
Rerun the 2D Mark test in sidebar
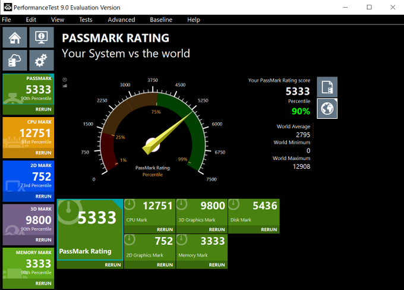tap(43, 197)
